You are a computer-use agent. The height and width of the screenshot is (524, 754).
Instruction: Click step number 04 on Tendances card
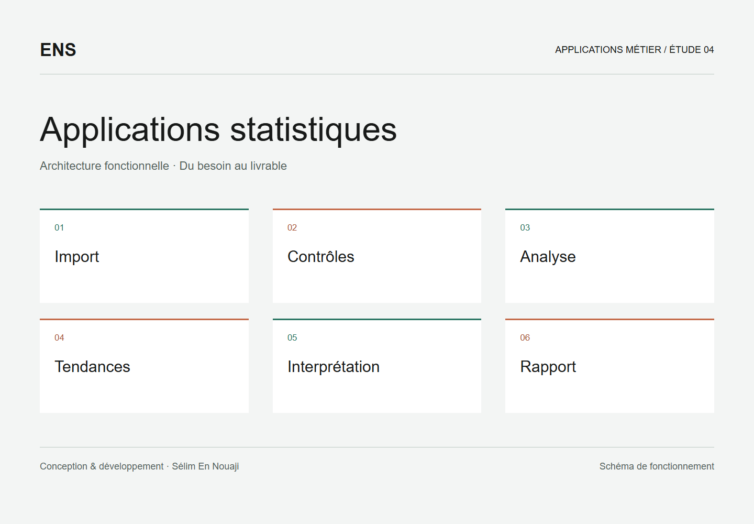(x=59, y=337)
